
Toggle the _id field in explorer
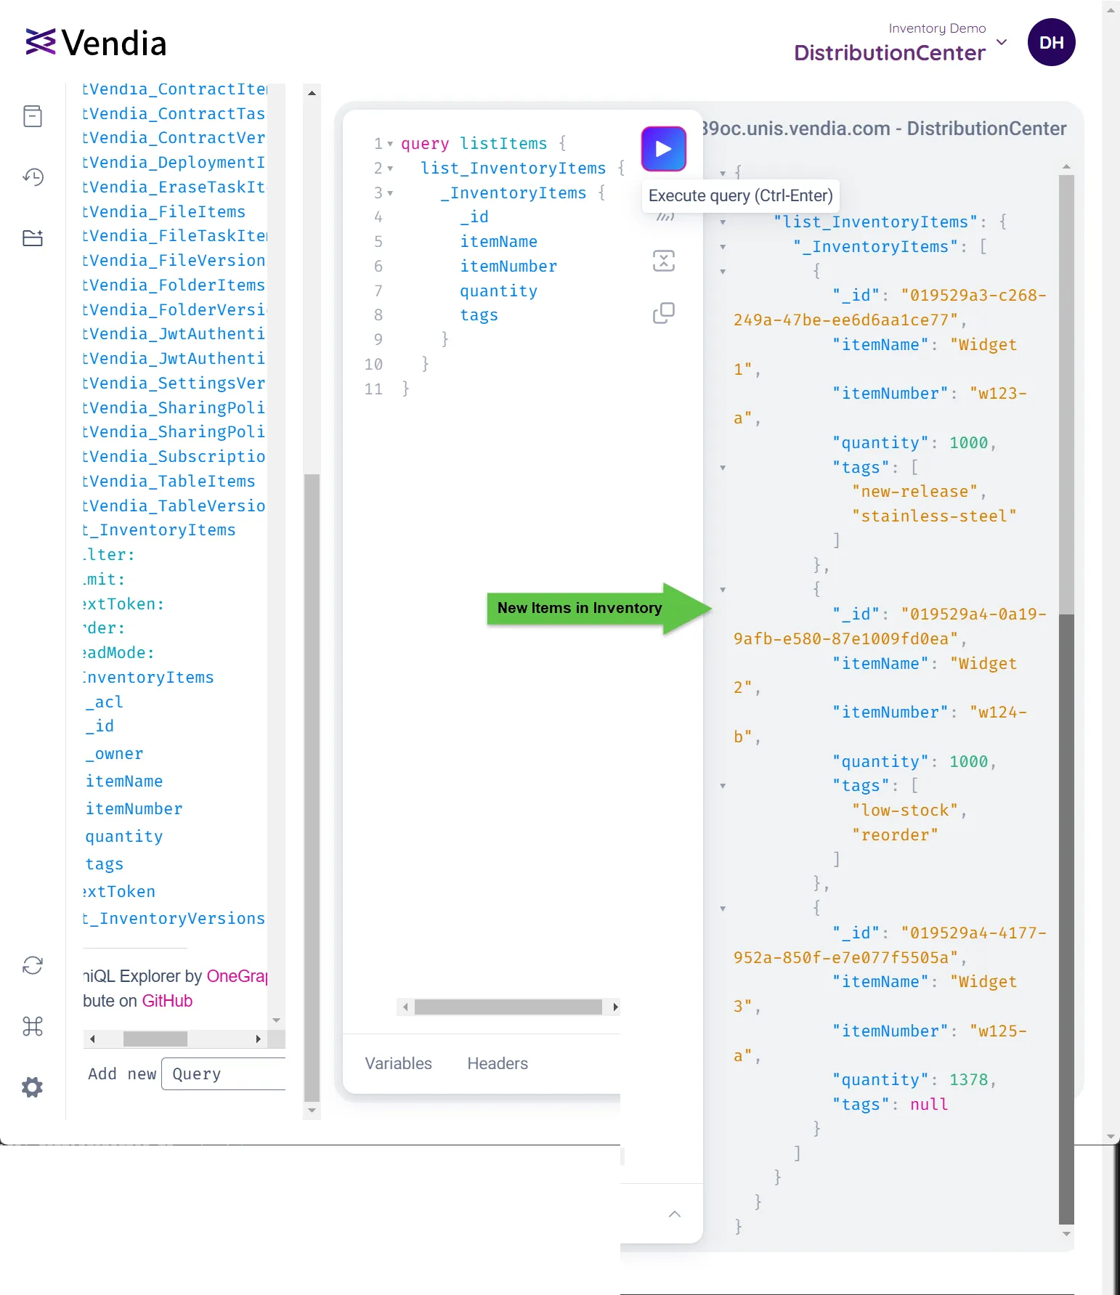click(100, 726)
